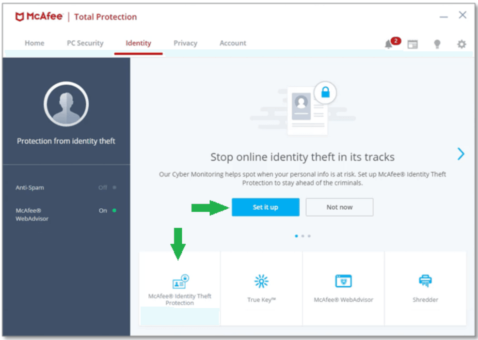Click Stop online identity theft heading

click(303, 157)
